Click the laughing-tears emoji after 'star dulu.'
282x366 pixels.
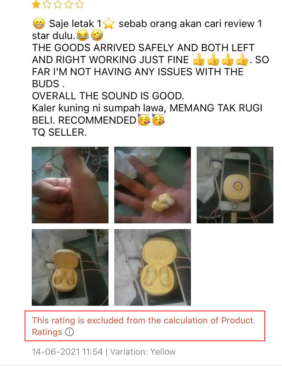click(82, 36)
